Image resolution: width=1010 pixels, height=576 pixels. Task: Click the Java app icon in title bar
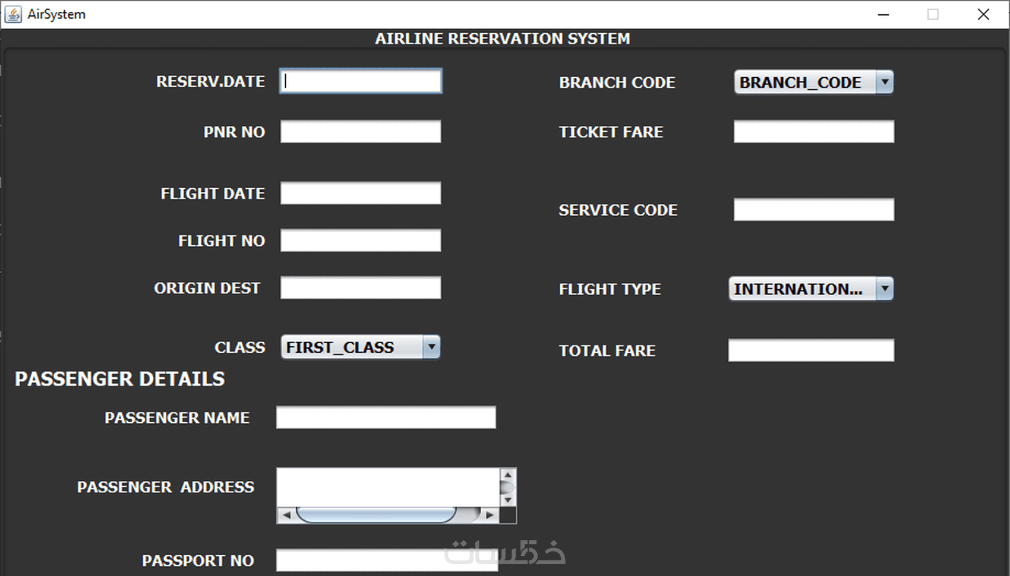coord(12,14)
